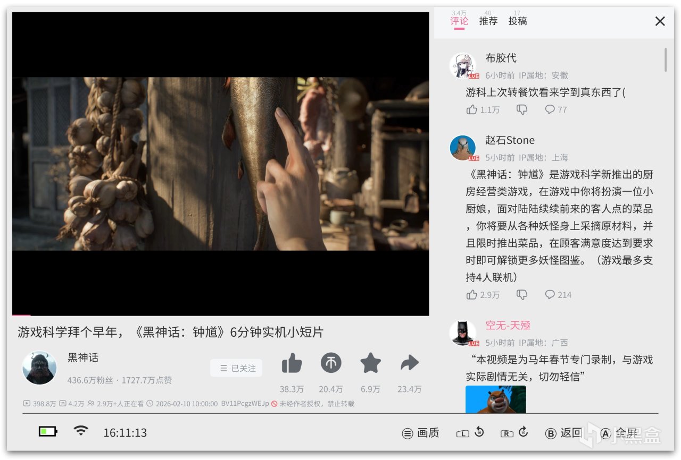
Task: Share the video with the arrow icon
Action: pyautogui.click(x=409, y=363)
